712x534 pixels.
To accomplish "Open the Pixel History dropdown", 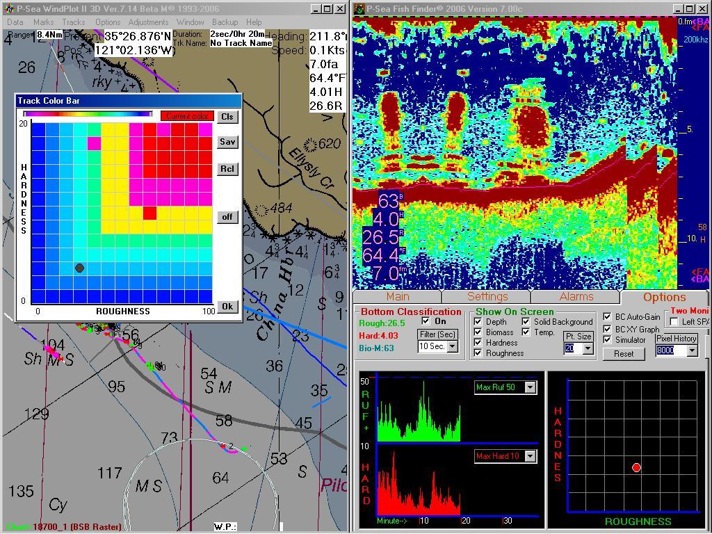I will point(692,350).
